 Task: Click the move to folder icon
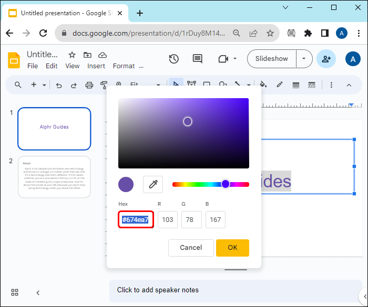point(87,55)
